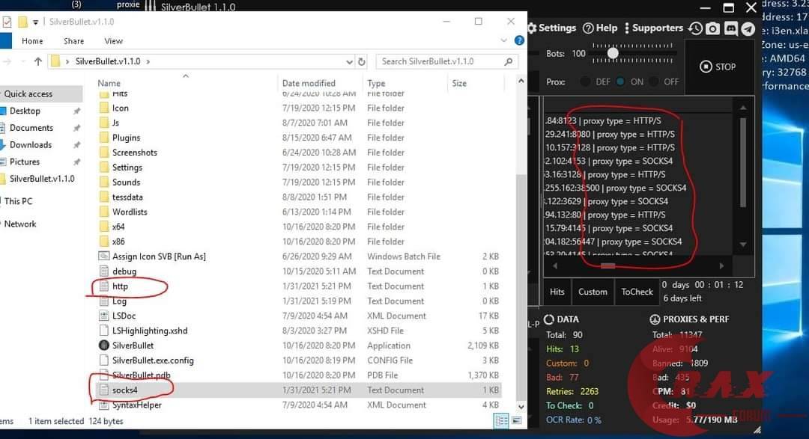Open Documents in the navigation pane
The width and height of the screenshot is (809, 439).
(x=31, y=128)
